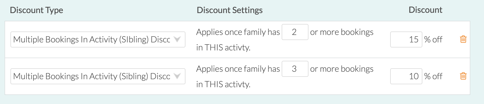484x104 pixels.
Task: Edit bookings count field showing 3
Action: 295,69
